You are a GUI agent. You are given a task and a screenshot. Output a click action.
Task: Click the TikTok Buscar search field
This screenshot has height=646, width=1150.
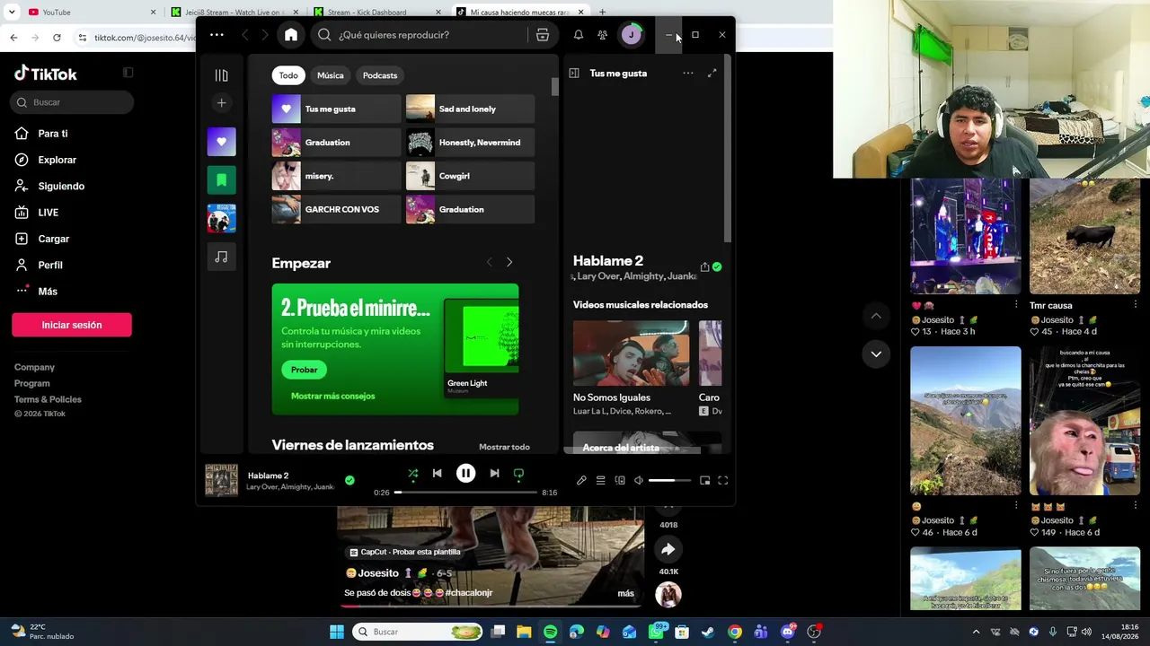(x=73, y=102)
